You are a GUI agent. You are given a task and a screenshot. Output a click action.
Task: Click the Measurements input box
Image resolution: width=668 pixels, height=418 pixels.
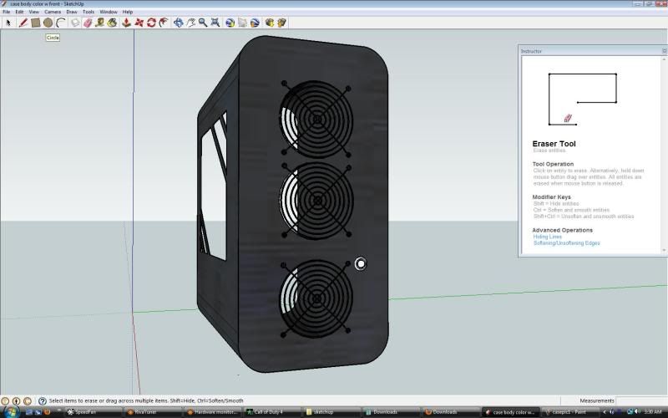click(641, 401)
